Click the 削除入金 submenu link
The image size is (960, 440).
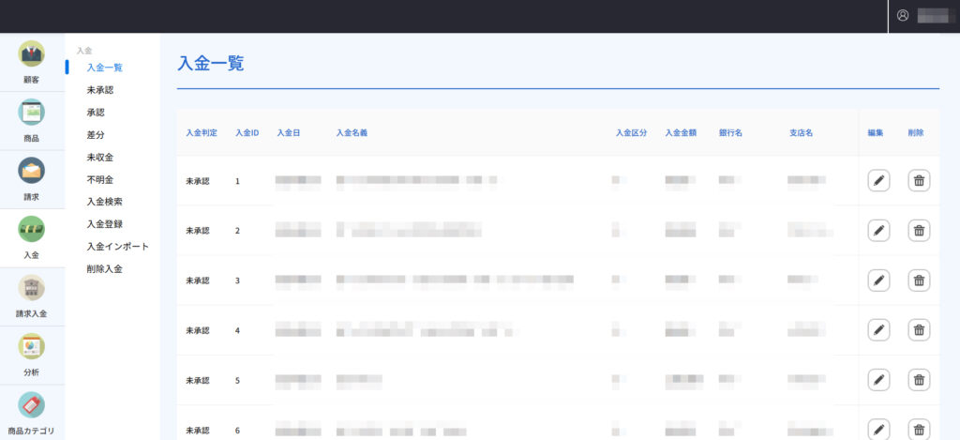[104, 269]
